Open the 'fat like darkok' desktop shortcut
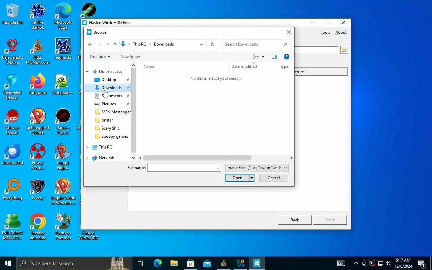The width and height of the screenshot is (432, 270). pos(38,16)
